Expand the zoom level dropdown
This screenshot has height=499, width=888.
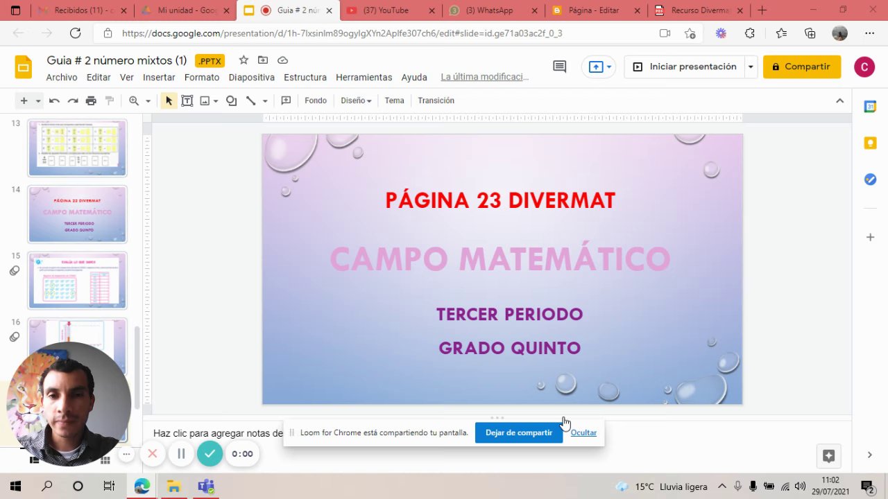tap(148, 100)
